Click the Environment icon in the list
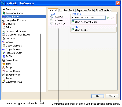The height and width of the screenshot is (107, 122). 4,9
